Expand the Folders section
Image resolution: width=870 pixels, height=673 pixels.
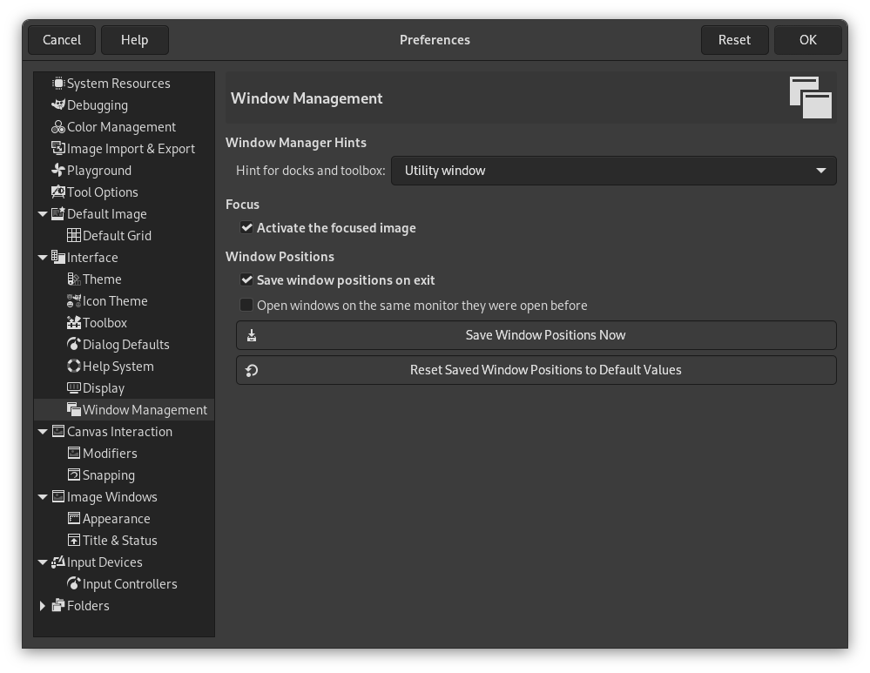point(43,605)
